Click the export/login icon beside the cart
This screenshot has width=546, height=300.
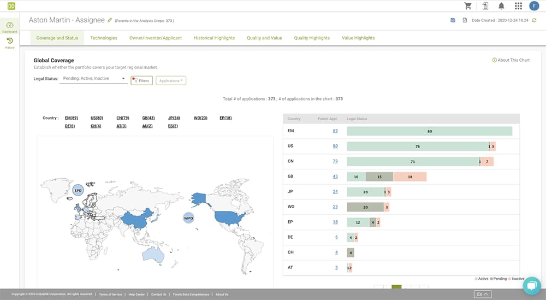point(485,6)
